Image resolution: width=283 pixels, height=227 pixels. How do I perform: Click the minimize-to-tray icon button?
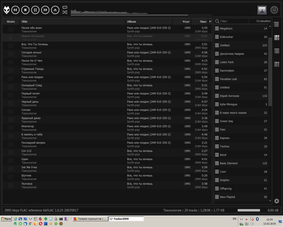[262, 10]
